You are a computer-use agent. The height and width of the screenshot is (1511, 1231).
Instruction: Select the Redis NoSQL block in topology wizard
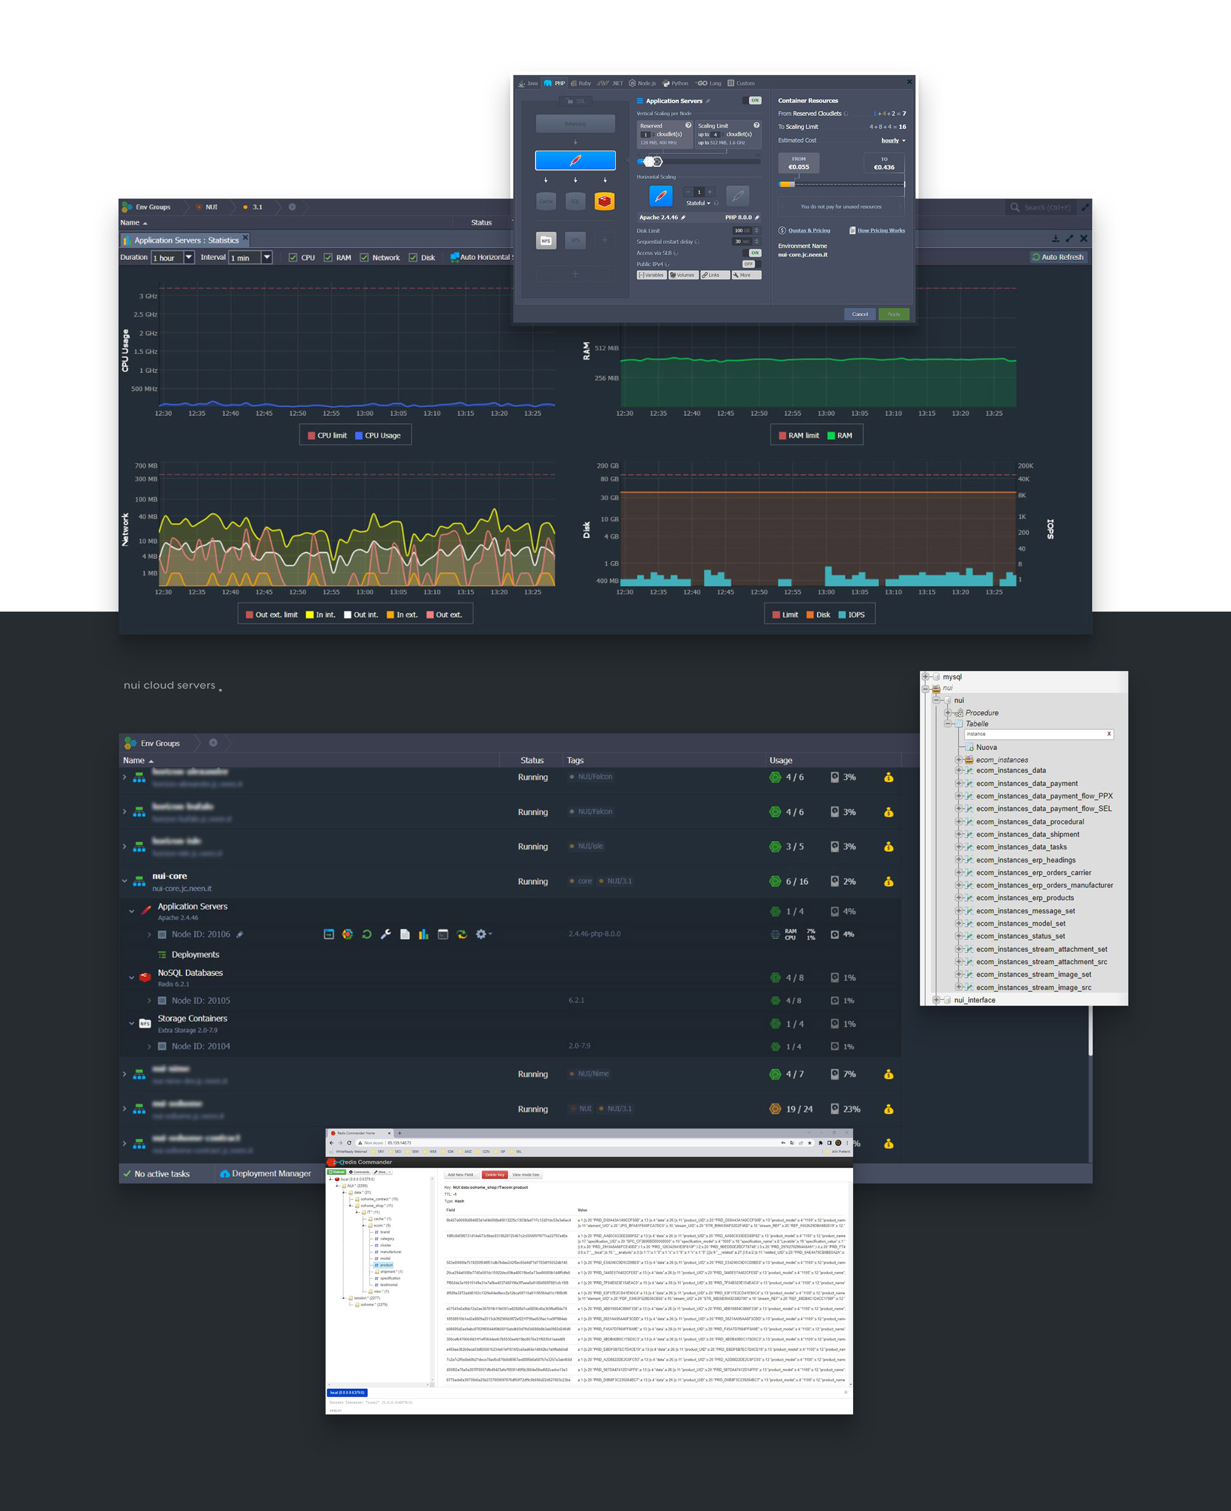tap(604, 201)
